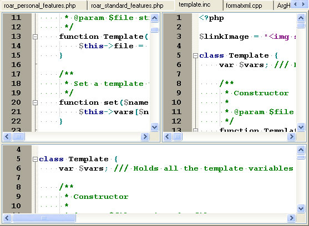309x226 pixels.
Task: Click scroll-left arrow in bottom pane
Action: click(7, 218)
